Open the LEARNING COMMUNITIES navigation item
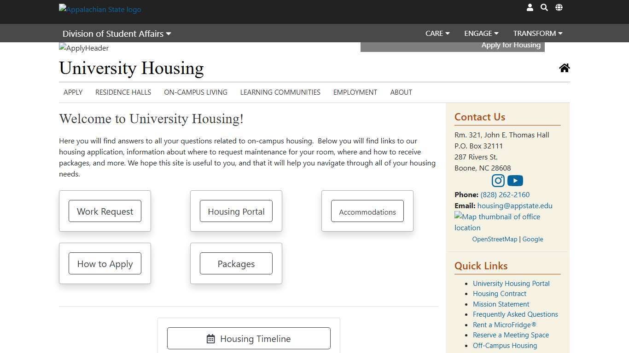 tap(280, 92)
